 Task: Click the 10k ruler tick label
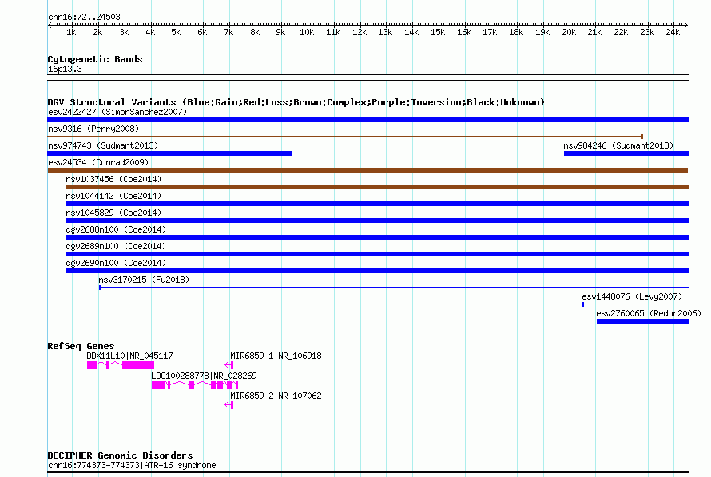point(307,33)
